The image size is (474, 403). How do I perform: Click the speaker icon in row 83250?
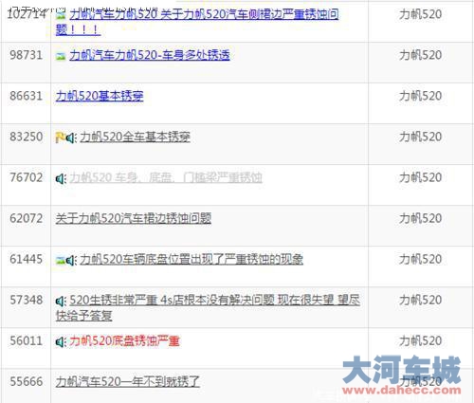[71, 137]
